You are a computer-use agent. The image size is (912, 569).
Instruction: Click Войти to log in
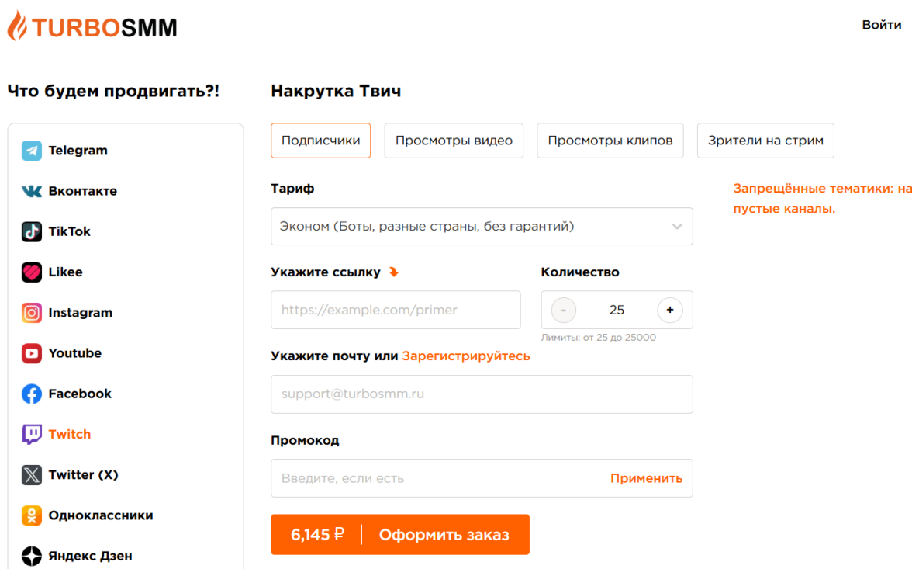click(882, 25)
